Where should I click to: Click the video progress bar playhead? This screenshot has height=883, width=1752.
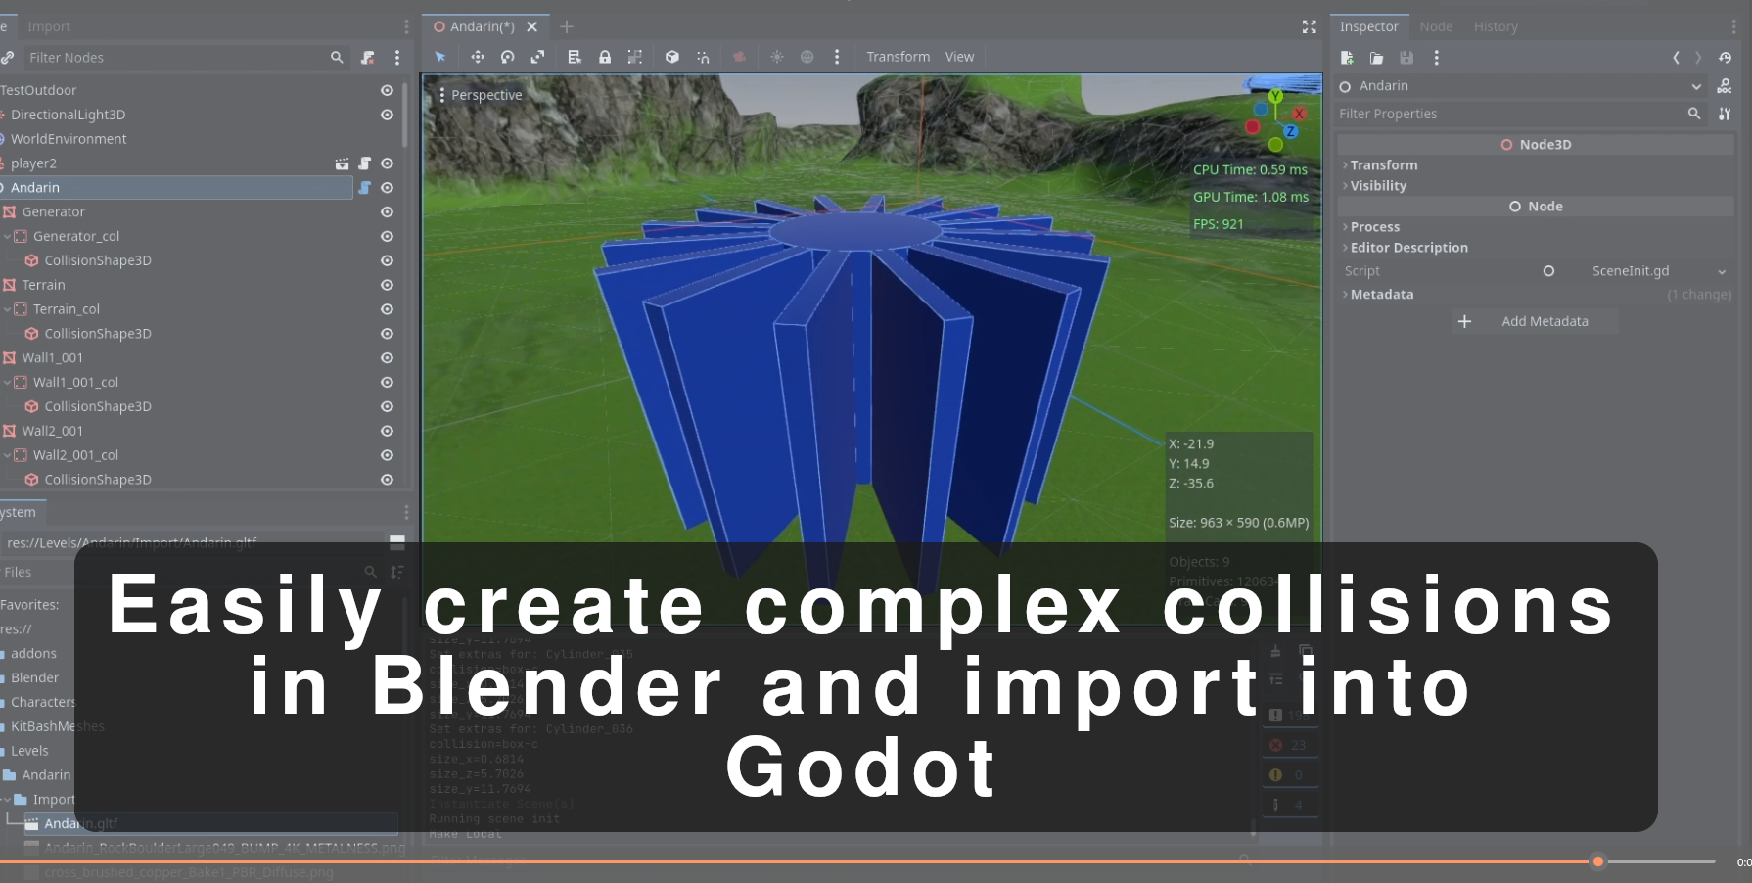[1598, 861]
